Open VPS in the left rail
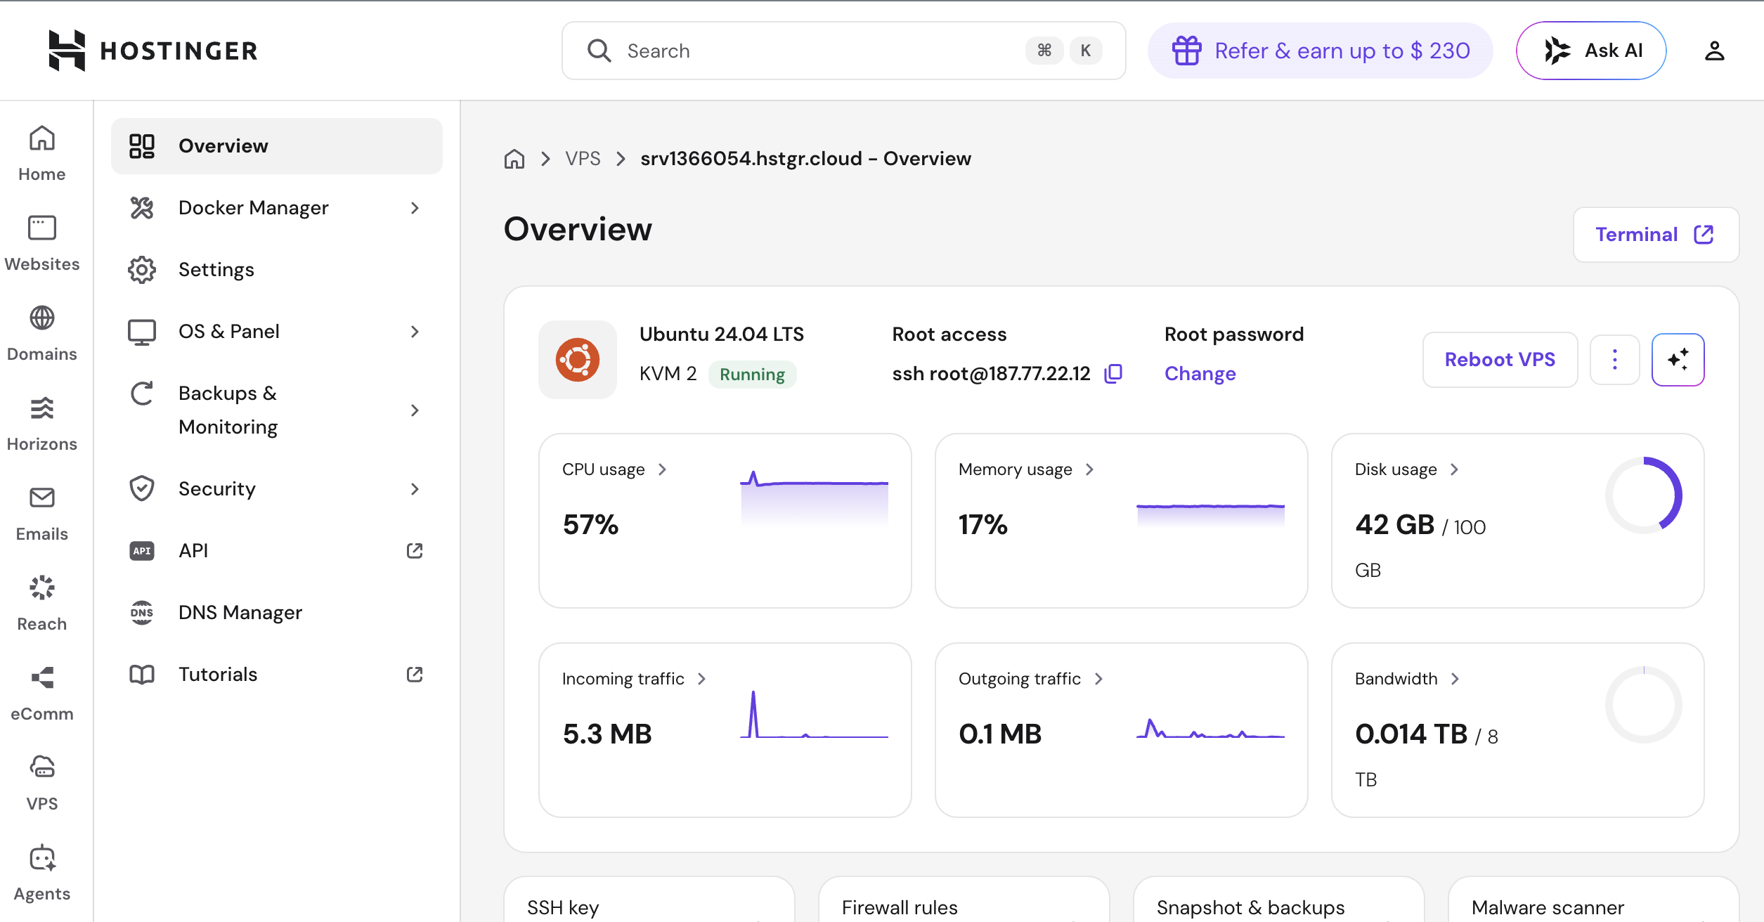Viewport: 1764px width, 922px height. 42,783
